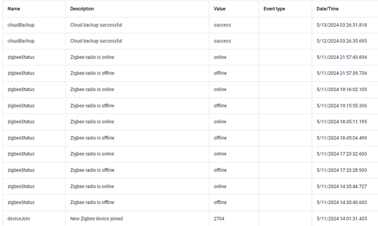This screenshot has height=226, width=378.
Task: Click the Description column header
Action: [x=82, y=9]
